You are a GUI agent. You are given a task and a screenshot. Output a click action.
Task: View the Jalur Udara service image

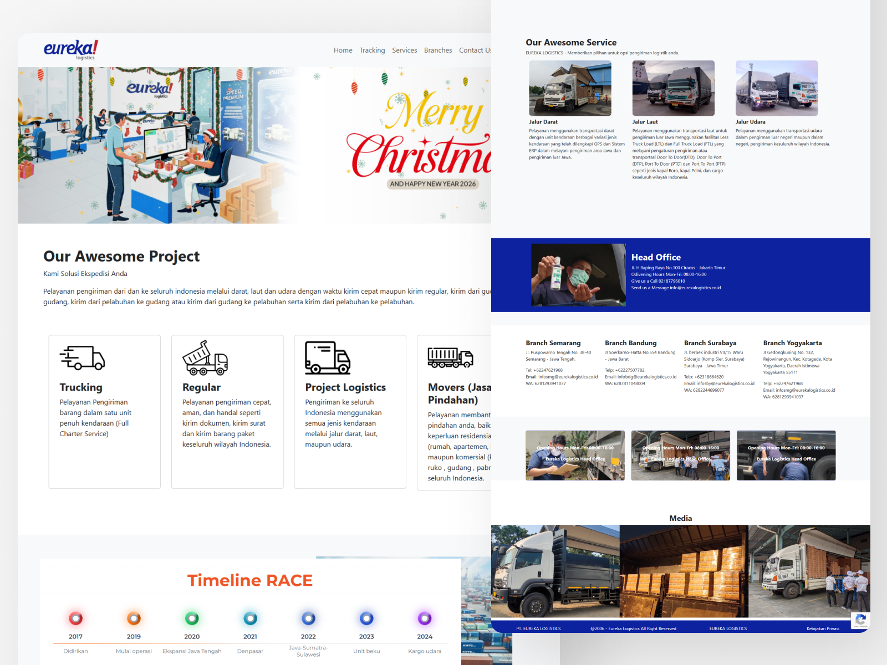[x=776, y=88]
